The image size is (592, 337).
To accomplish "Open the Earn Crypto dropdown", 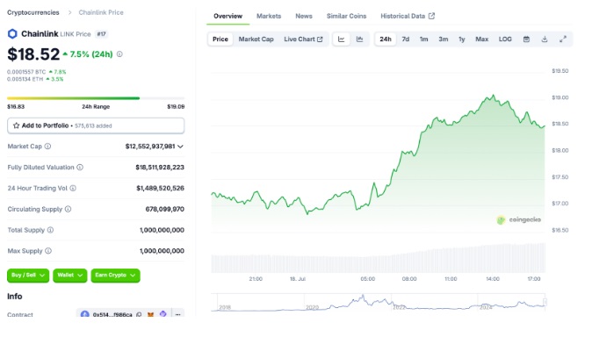I will [116, 276].
